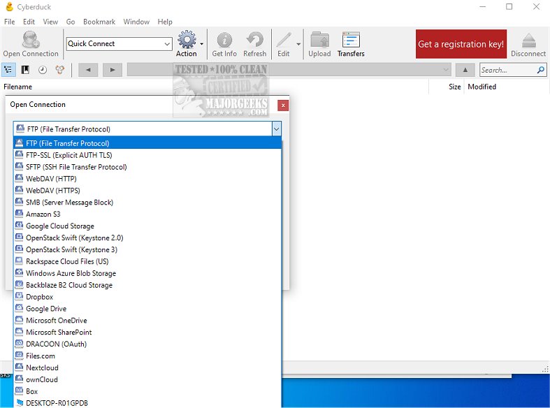Go back with the left arrow button
The height and width of the screenshot is (408, 550).
click(88, 70)
